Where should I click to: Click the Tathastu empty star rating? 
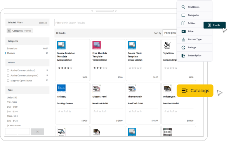coord(64,111)
